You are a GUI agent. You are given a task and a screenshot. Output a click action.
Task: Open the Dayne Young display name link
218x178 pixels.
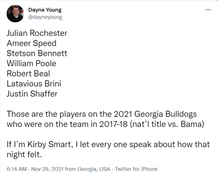tap(45, 10)
